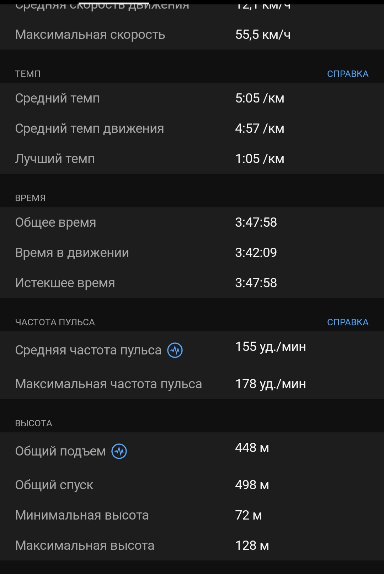Screen dimensions: 384x574
Task: Tap the Лучший темп value 1:05 /км
Action: (x=260, y=159)
